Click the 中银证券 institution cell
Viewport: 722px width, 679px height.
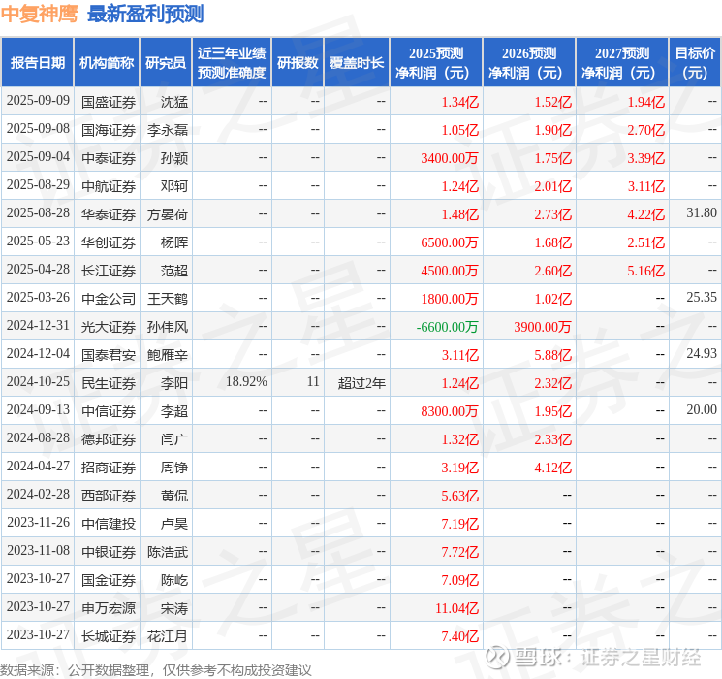click(109, 552)
